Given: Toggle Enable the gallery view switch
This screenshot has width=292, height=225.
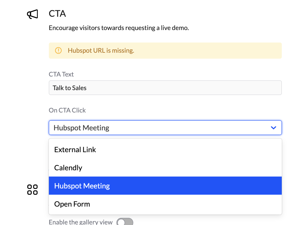Looking at the screenshot, I should 125,222.
